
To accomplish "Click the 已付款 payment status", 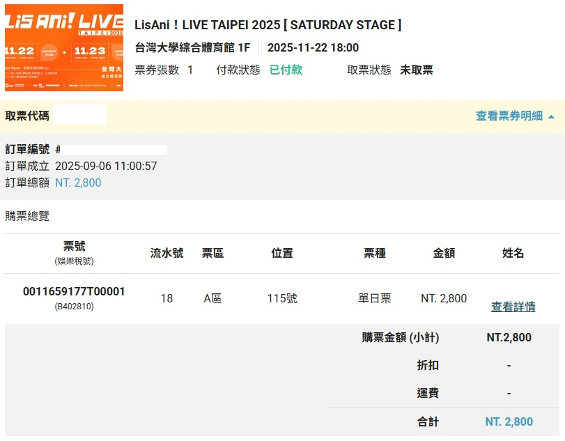I will tap(286, 70).
